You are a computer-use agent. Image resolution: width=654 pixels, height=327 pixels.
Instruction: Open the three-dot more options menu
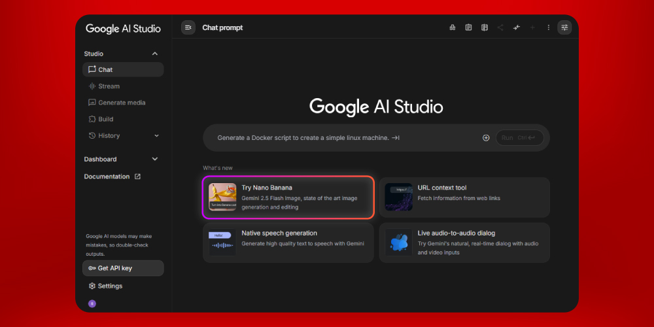click(549, 27)
